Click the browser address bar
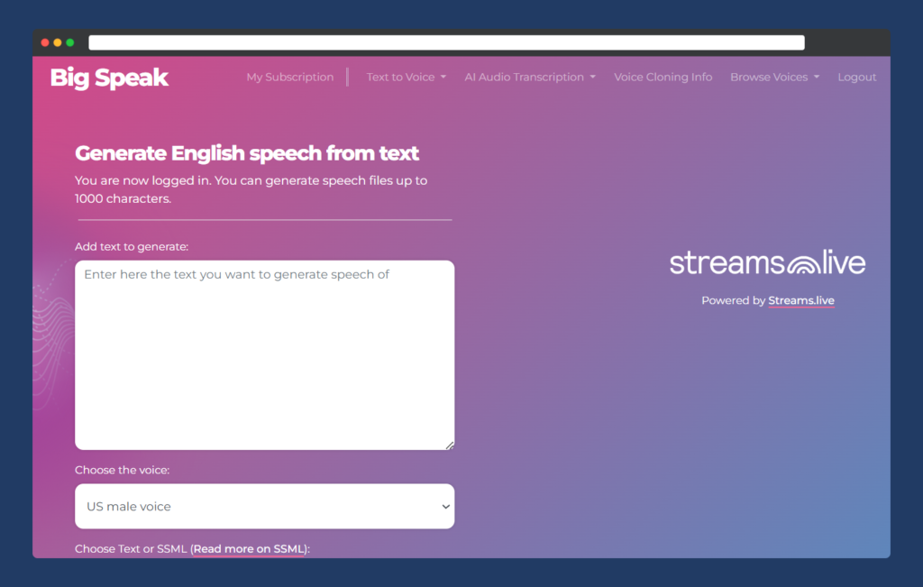 [x=446, y=42]
